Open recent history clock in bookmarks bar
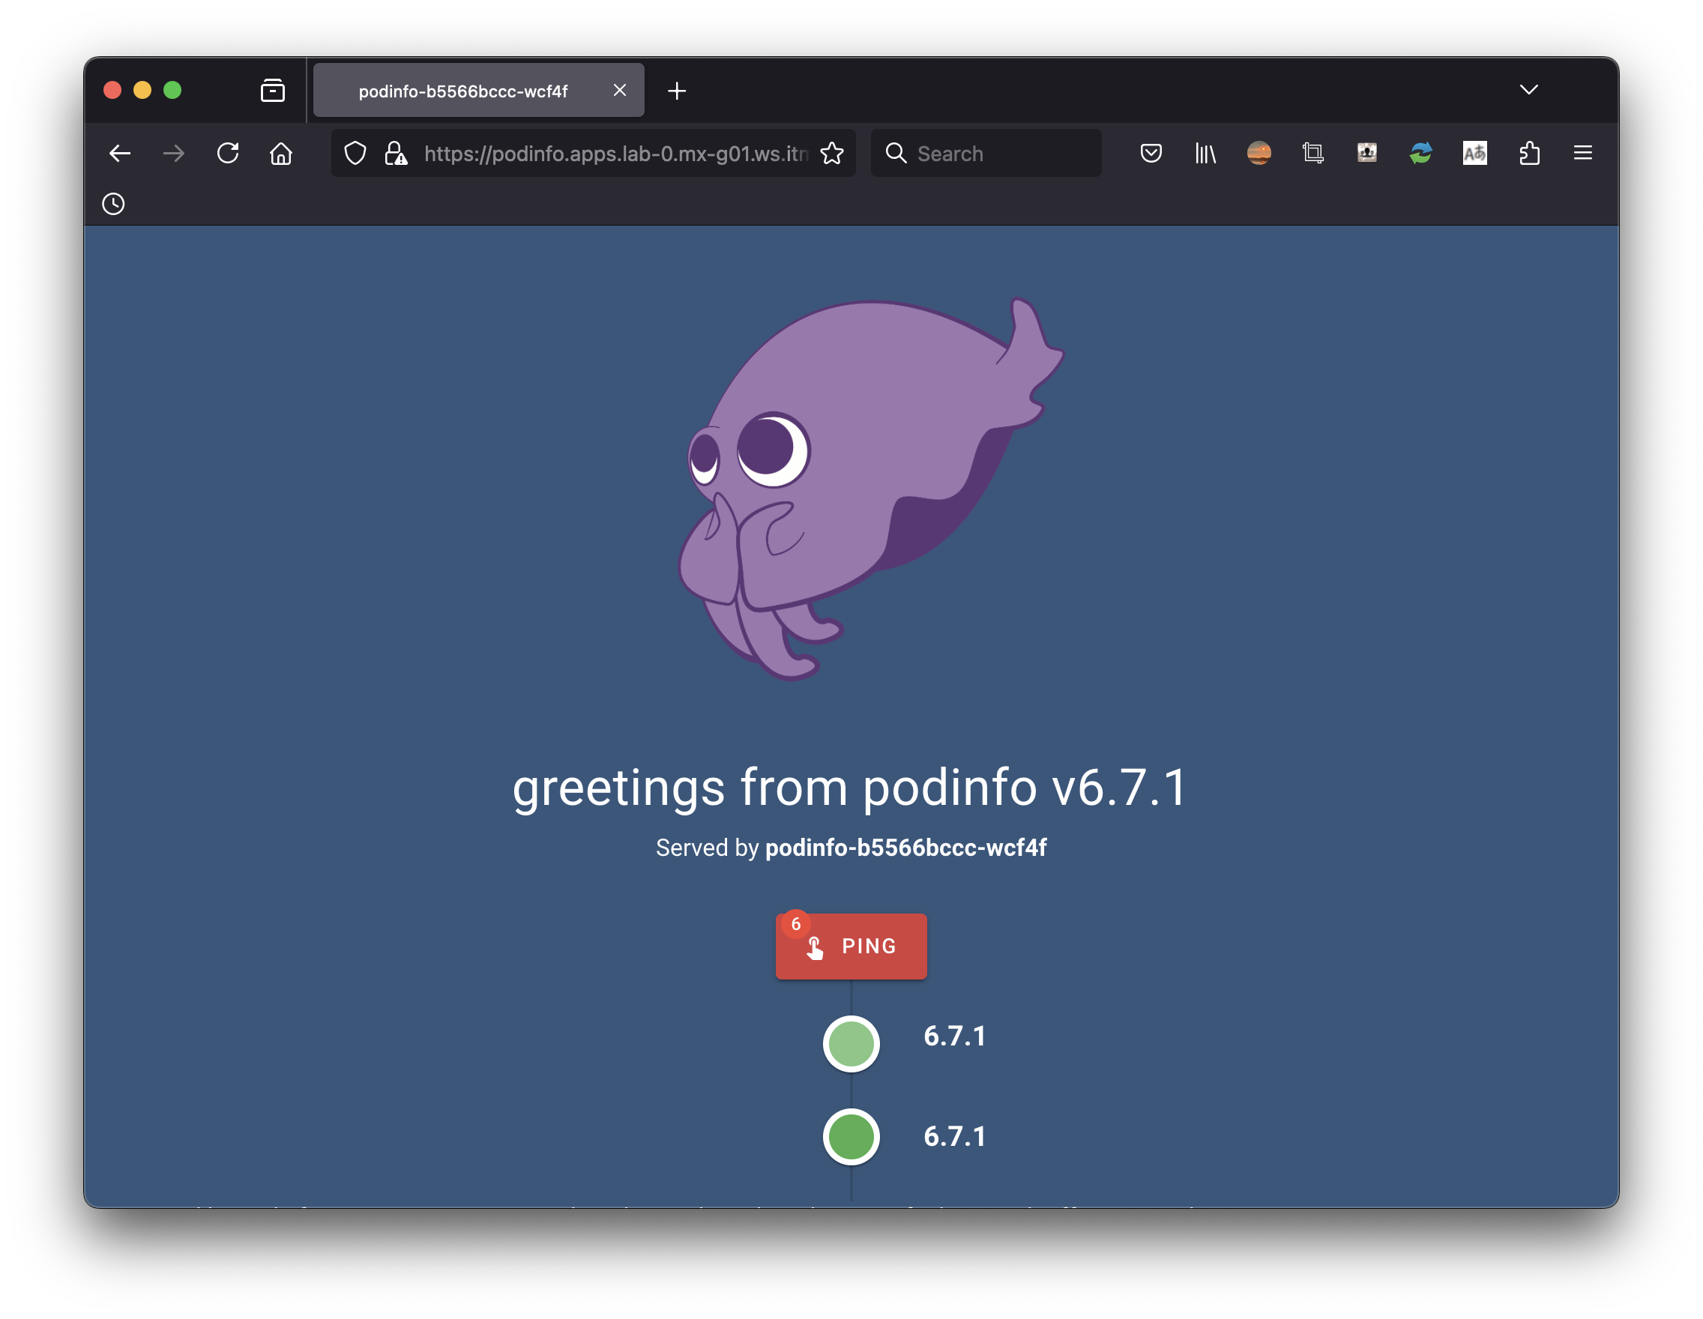 point(114,205)
